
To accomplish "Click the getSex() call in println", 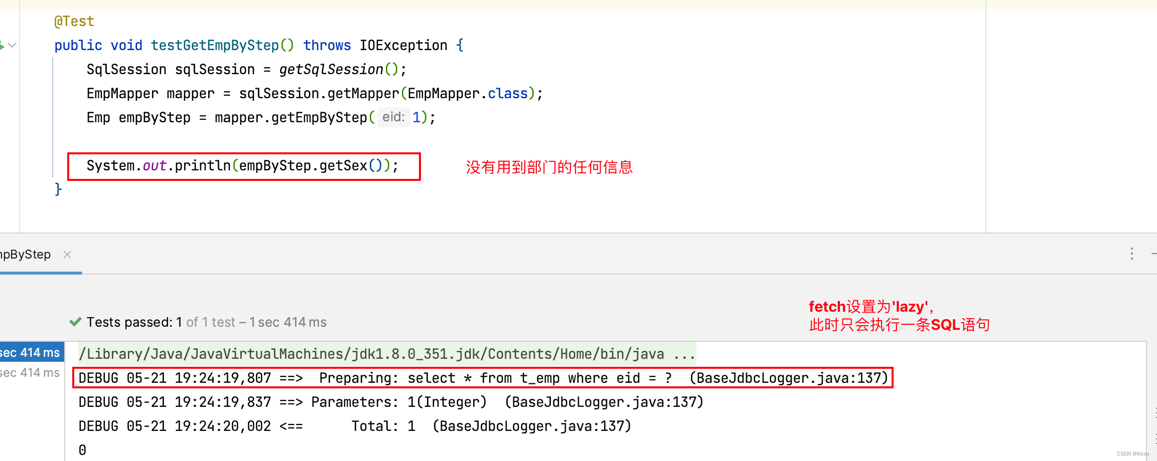I will [351, 166].
